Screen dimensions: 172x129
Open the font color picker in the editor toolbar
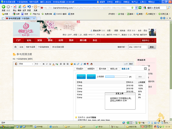pos(53,64)
